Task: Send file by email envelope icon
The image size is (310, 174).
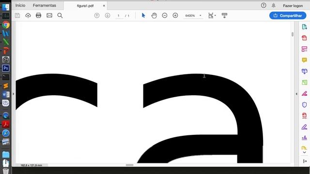Action: [x=49, y=15]
